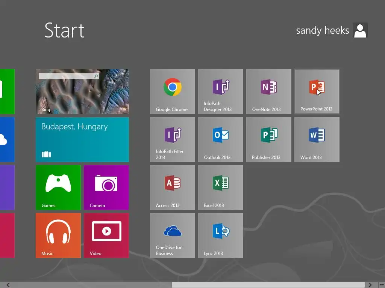385x288 pixels.
Task: Launch InfoPath Designer 2013
Action: 220,91
